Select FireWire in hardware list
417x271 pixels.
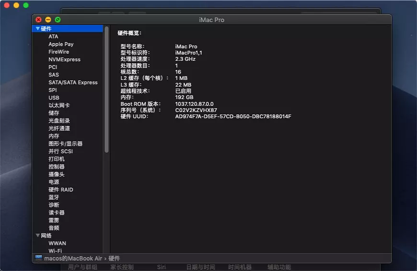pos(59,52)
